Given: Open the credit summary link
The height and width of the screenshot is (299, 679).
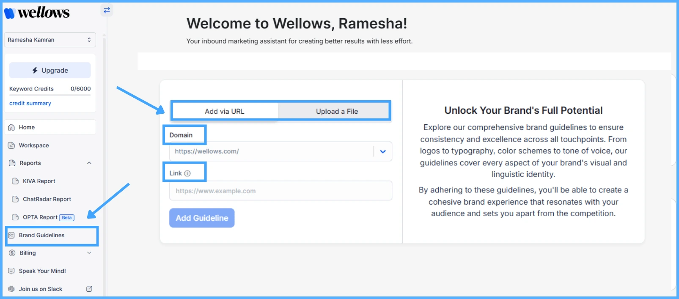Looking at the screenshot, I should (30, 103).
